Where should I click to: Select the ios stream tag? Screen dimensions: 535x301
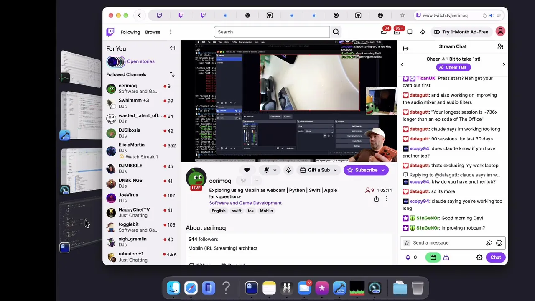click(251, 211)
